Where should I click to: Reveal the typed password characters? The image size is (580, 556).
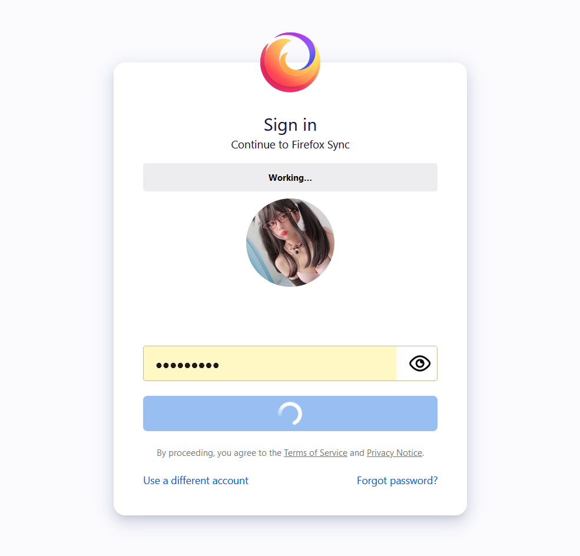419,363
